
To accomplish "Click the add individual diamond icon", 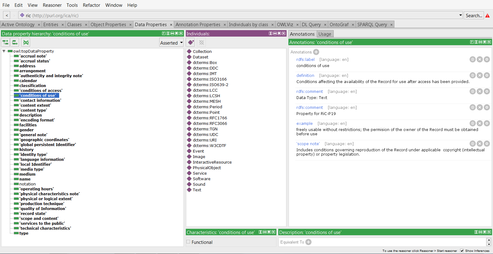I will tap(191, 42).
